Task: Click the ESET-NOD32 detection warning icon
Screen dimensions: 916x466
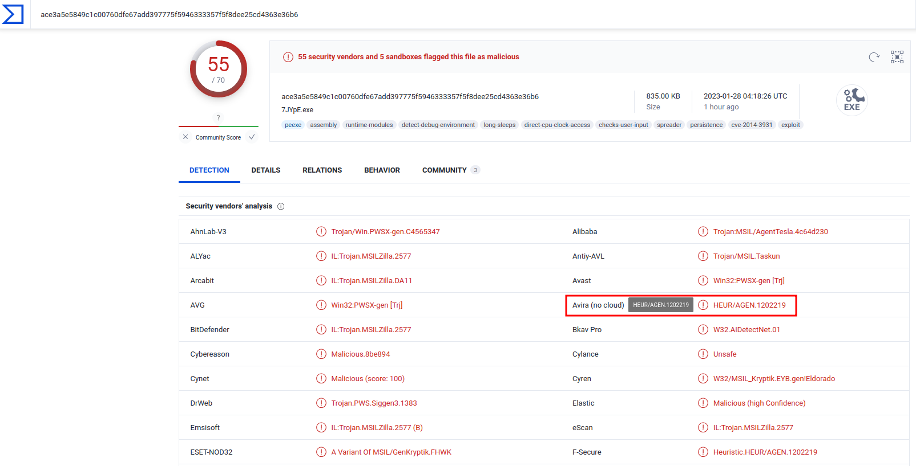Action: point(321,452)
